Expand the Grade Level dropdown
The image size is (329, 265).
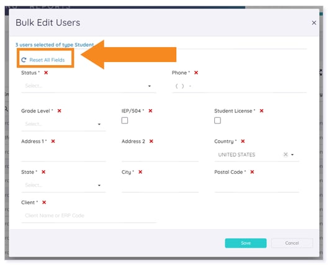point(63,124)
